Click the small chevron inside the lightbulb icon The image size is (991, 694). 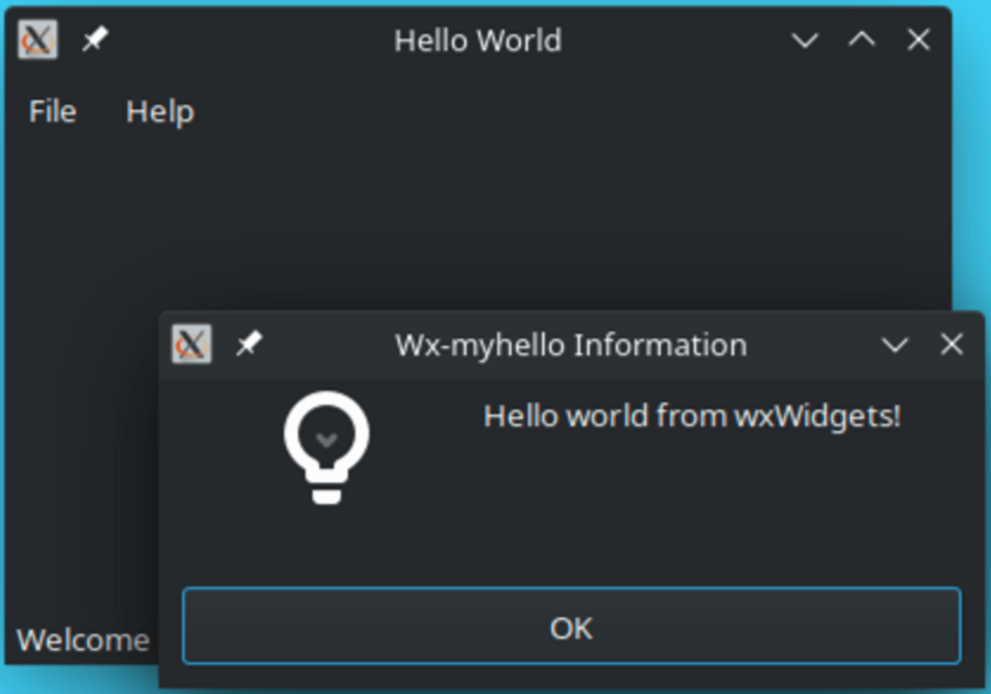click(x=327, y=438)
